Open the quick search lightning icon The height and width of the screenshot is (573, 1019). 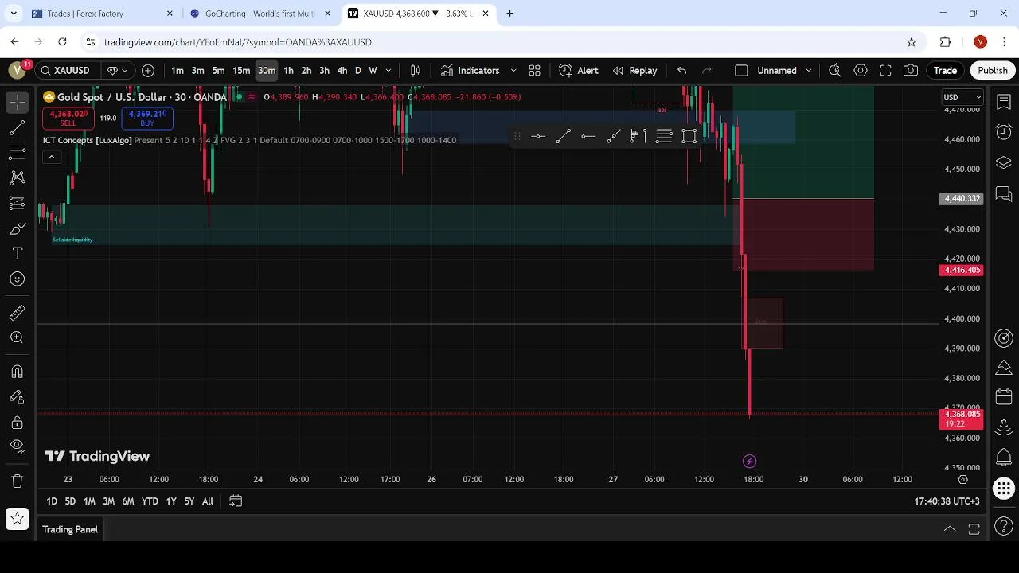[835, 71]
